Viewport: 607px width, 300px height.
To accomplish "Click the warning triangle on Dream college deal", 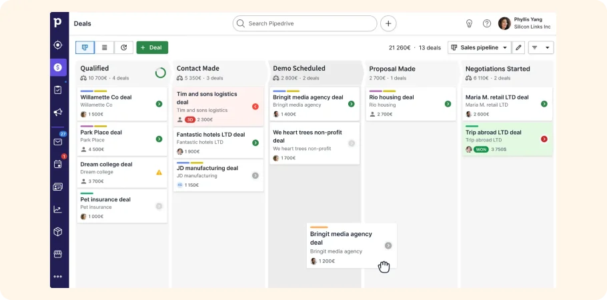I will coord(159,172).
